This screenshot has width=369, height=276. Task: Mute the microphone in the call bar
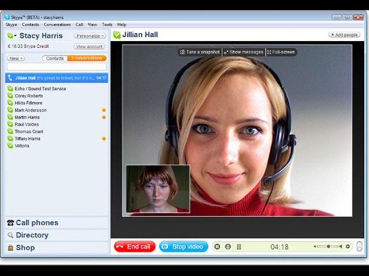coord(228,247)
